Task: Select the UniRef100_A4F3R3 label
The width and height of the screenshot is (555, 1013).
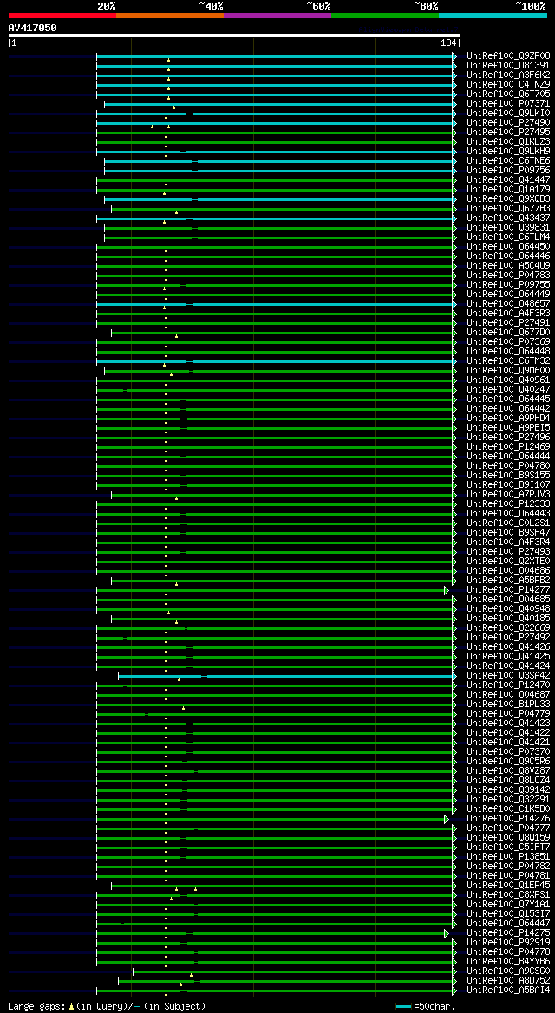Action: [x=508, y=314]
